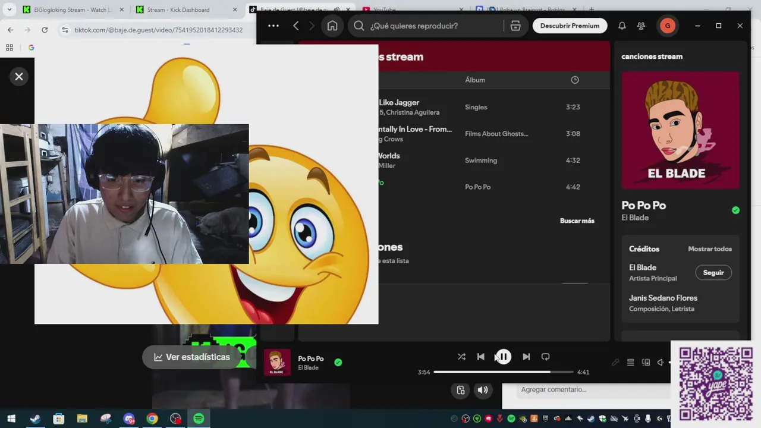Toggle saved checkmark in Now Playing panel
The height and width of the screenshot is (428, 761).
pyautogui.click(x=735, y=210)
